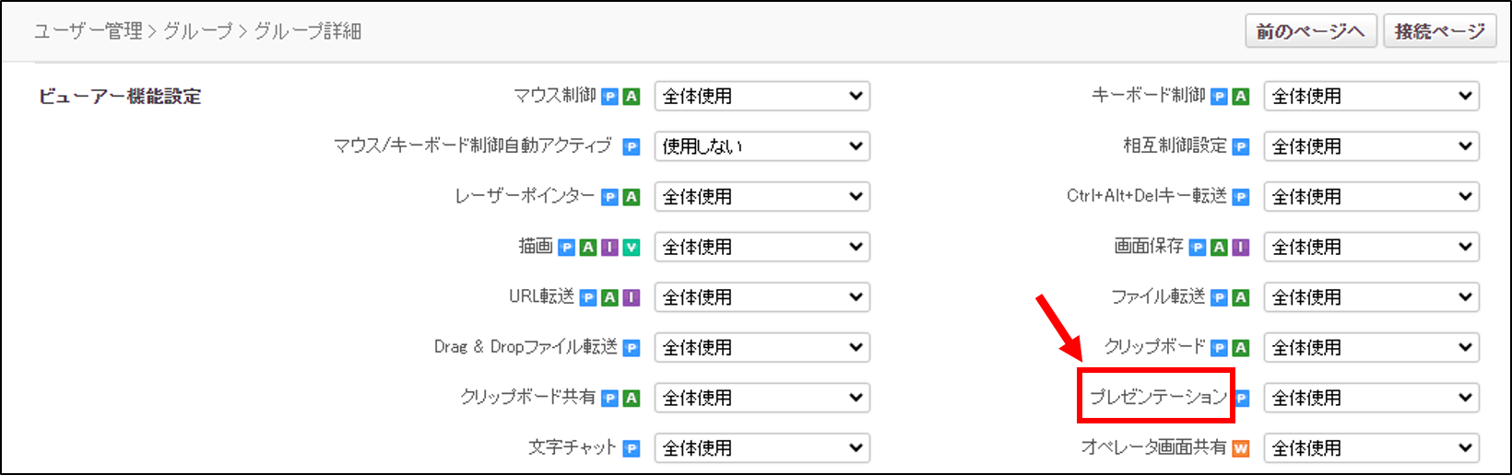
Task: Click the P badge next to Ctrl+Alt+Delキー転送
Action: click(1241, 197)
